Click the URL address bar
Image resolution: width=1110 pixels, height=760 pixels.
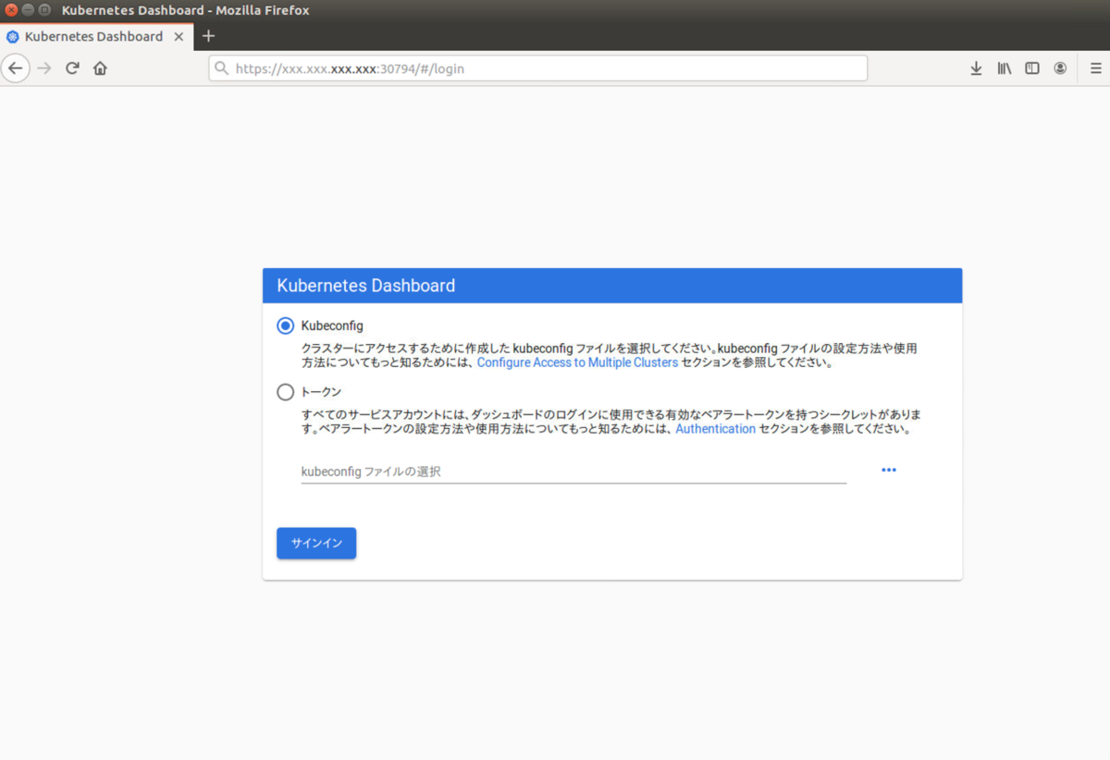537,68
